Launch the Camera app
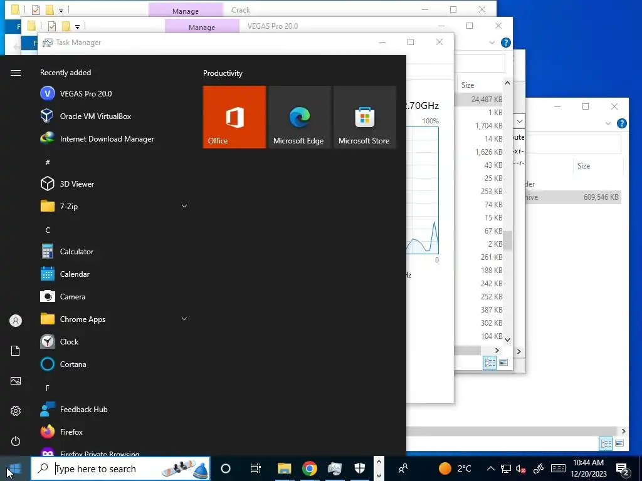Viewport: 642px width, 481px height. (x=63, y=296)
